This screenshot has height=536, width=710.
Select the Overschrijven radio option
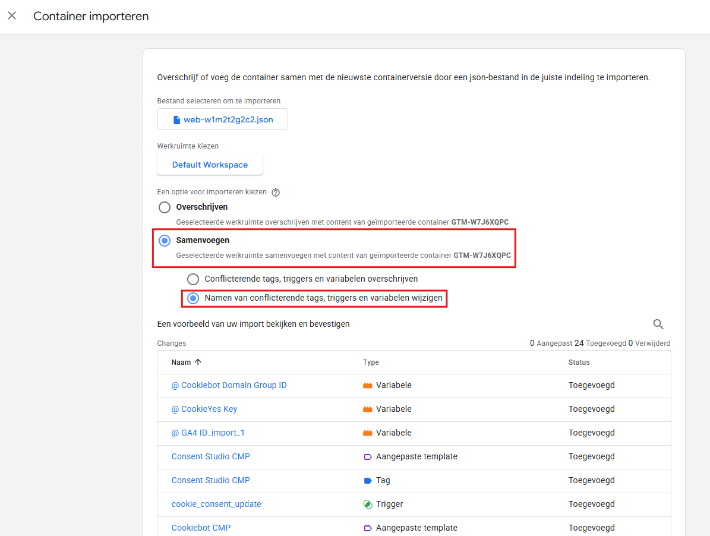(x=165, y=207)
